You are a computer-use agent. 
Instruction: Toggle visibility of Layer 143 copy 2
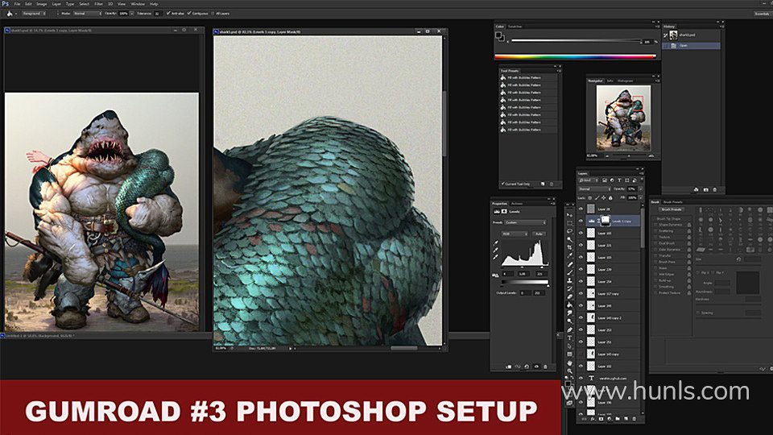coord(581,318)
